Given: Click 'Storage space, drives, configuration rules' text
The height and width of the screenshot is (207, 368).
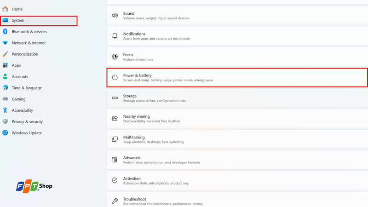Looking at the screenshot, I should coord(155,101).
